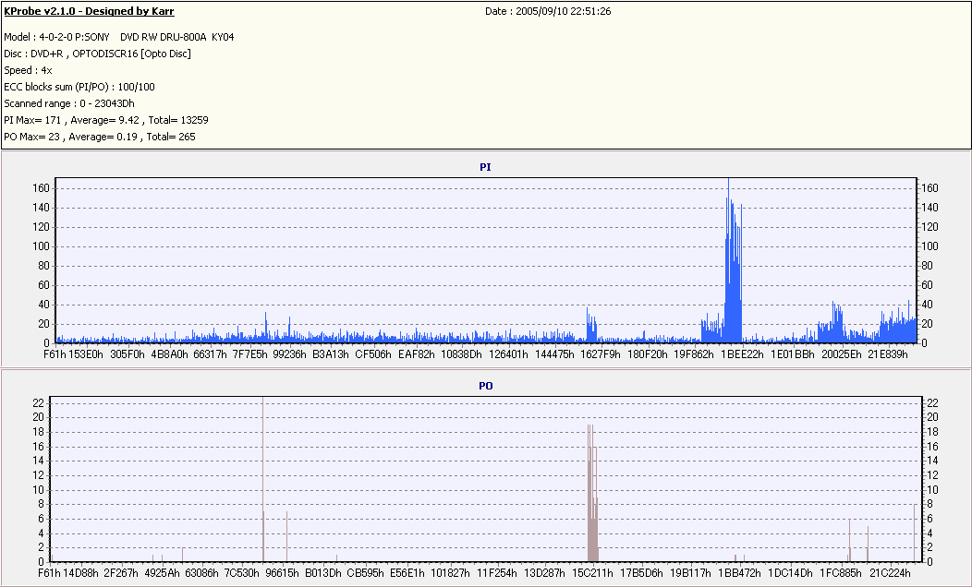Click the '10838Dh' axis label
The height and width of the screenshot is (587, 972).
pyautogui.click(x=461, y=354)
